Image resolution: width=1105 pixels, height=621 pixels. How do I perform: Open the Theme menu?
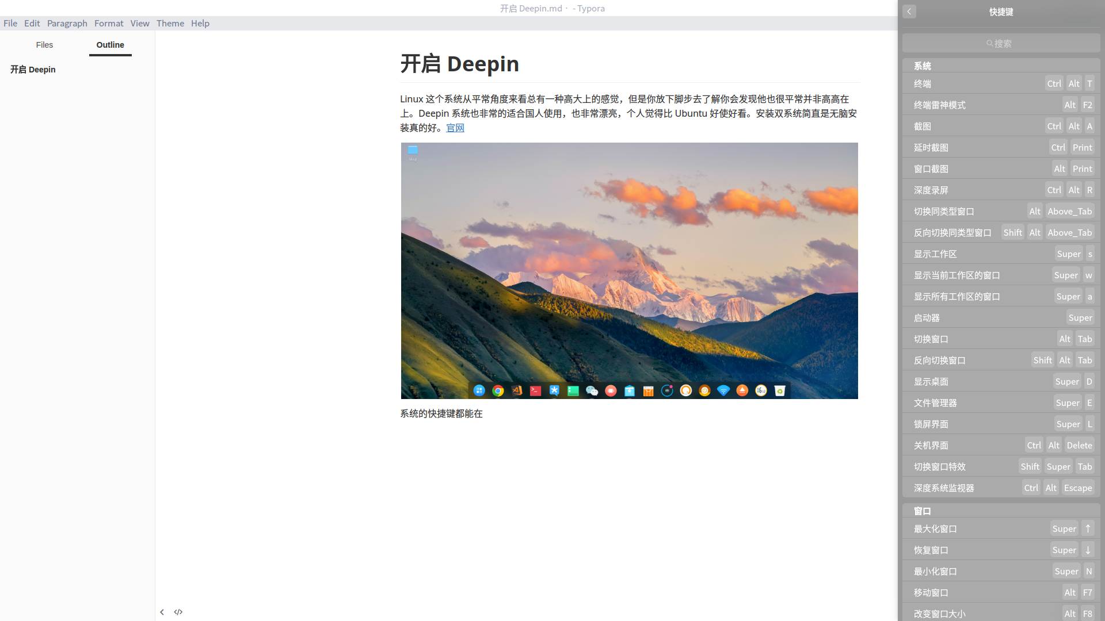[x=170, y=23]
